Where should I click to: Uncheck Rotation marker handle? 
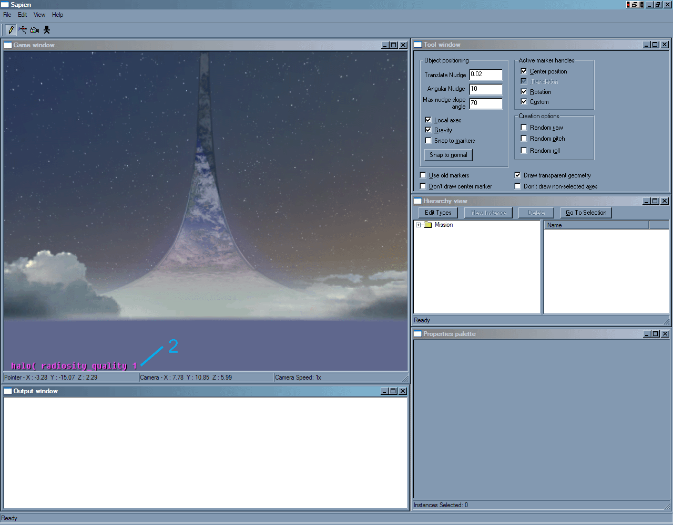point(524,92)
